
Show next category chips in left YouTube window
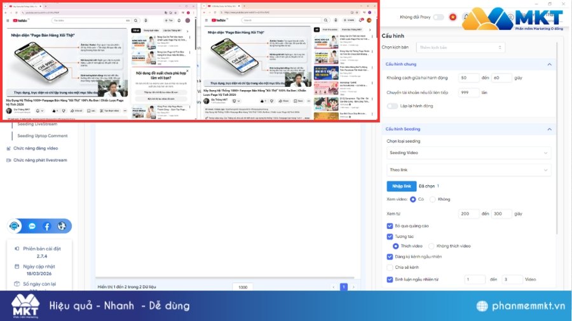point(187,31)
